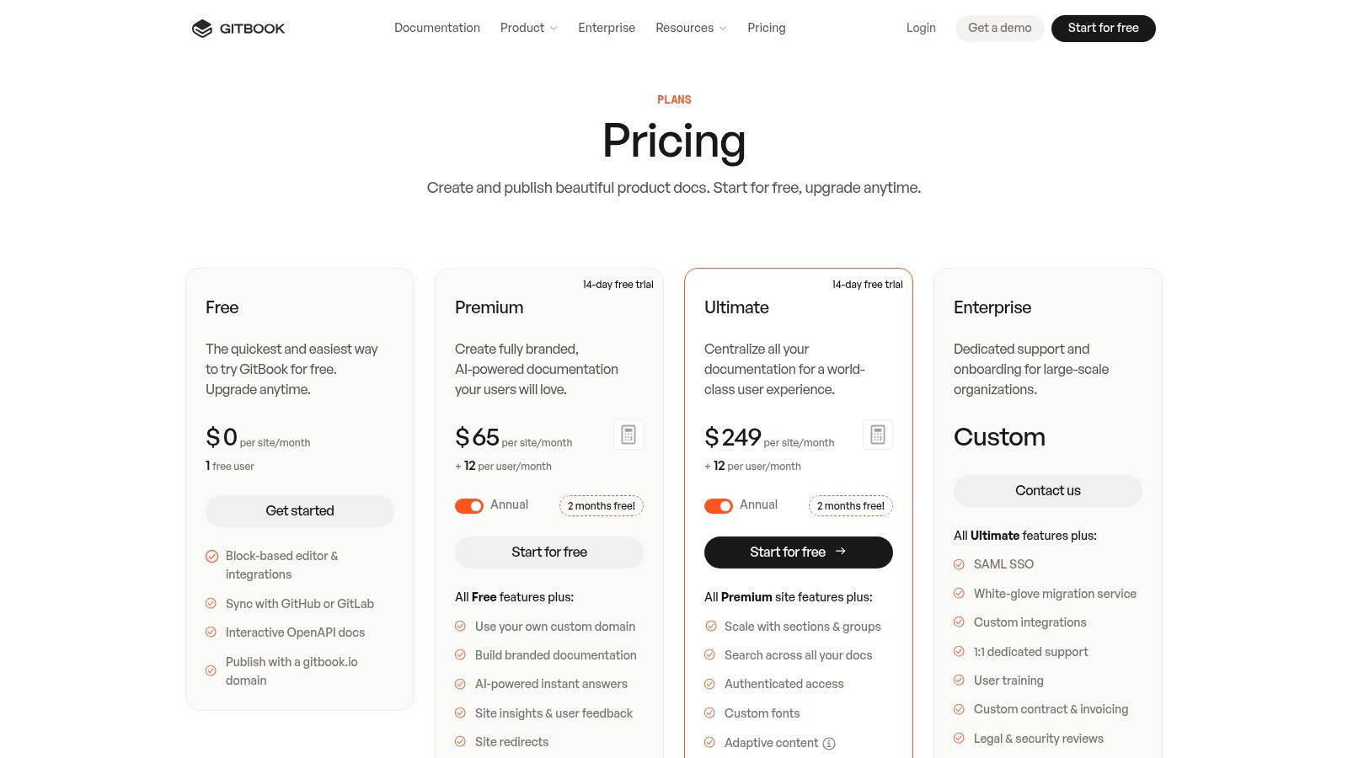Viewport: 1348px width, 758px height.
Task: Expand the Product dropdown menu
Action: (528, 28)
